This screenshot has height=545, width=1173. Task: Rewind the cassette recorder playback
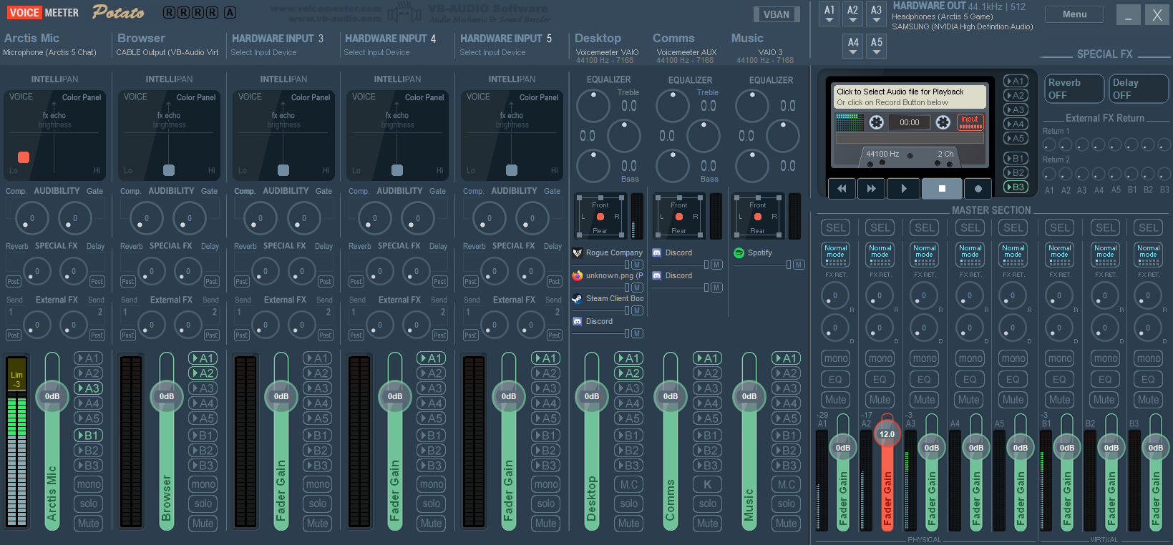842,188
